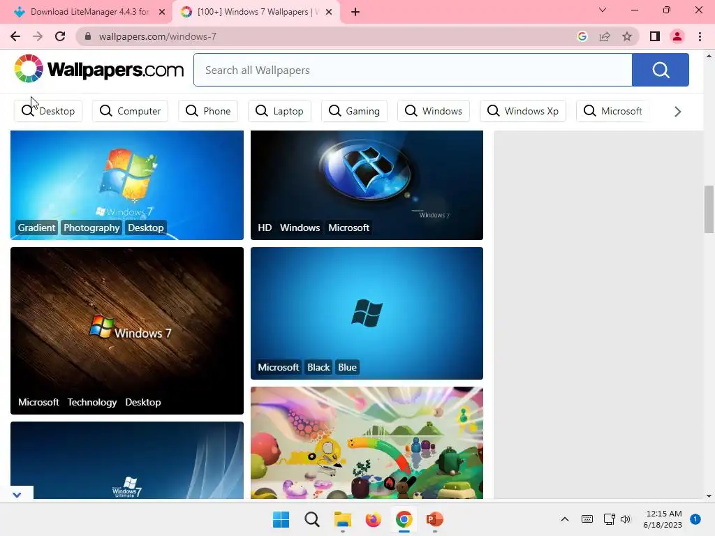Open the browser side panel
Image resolution: width=715 pixels, height=536 pixels.
point(655,36)
